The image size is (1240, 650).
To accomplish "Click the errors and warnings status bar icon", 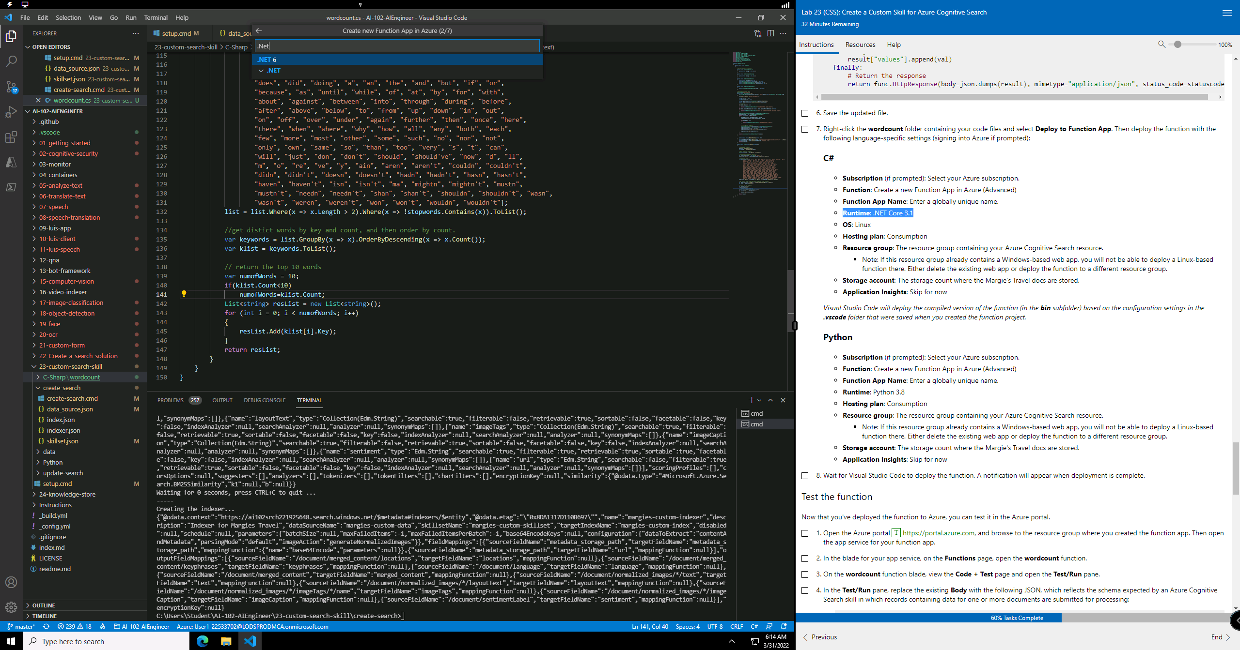I will coord(73,626).
